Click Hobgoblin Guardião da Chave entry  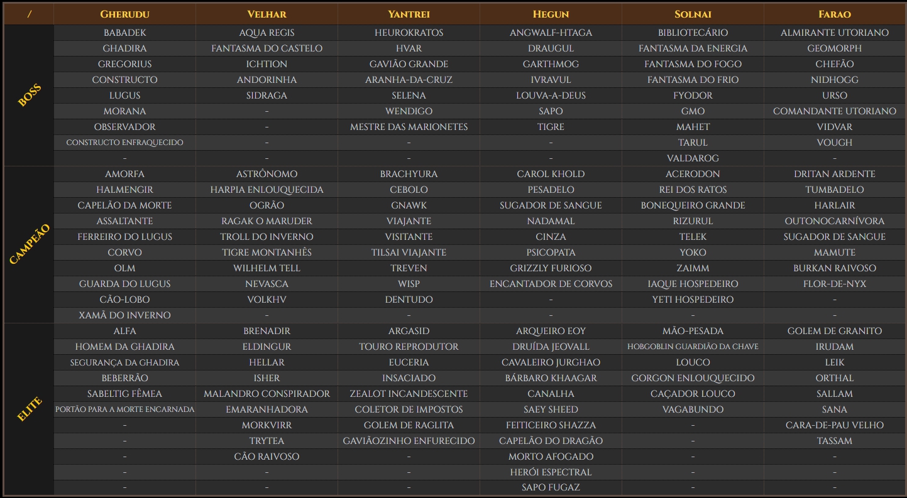(x=693, y=347)
